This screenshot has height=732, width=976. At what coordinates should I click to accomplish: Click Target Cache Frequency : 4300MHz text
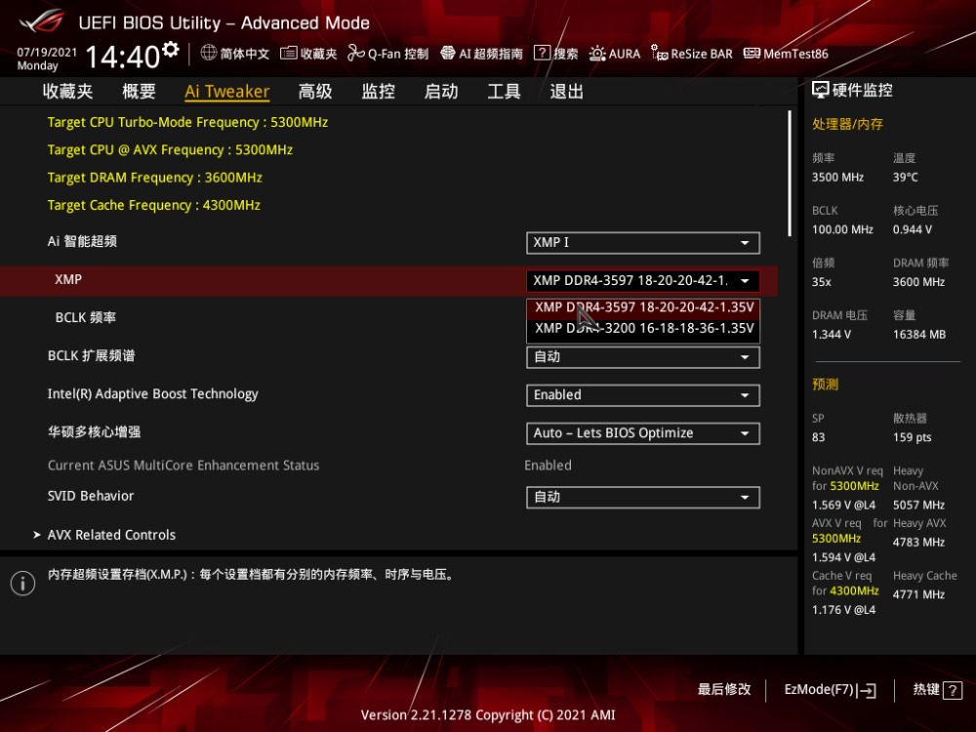click(x=154, y=205)
